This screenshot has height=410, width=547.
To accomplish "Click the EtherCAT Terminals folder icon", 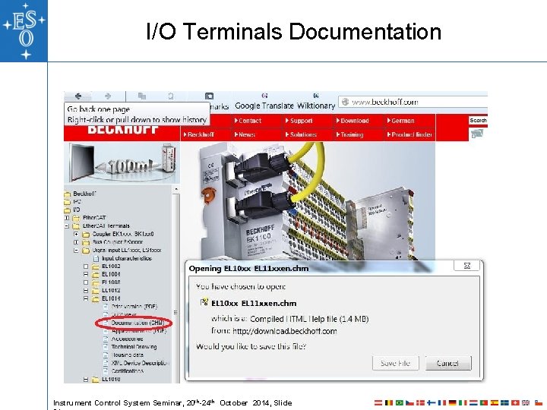I will [76, 226].
